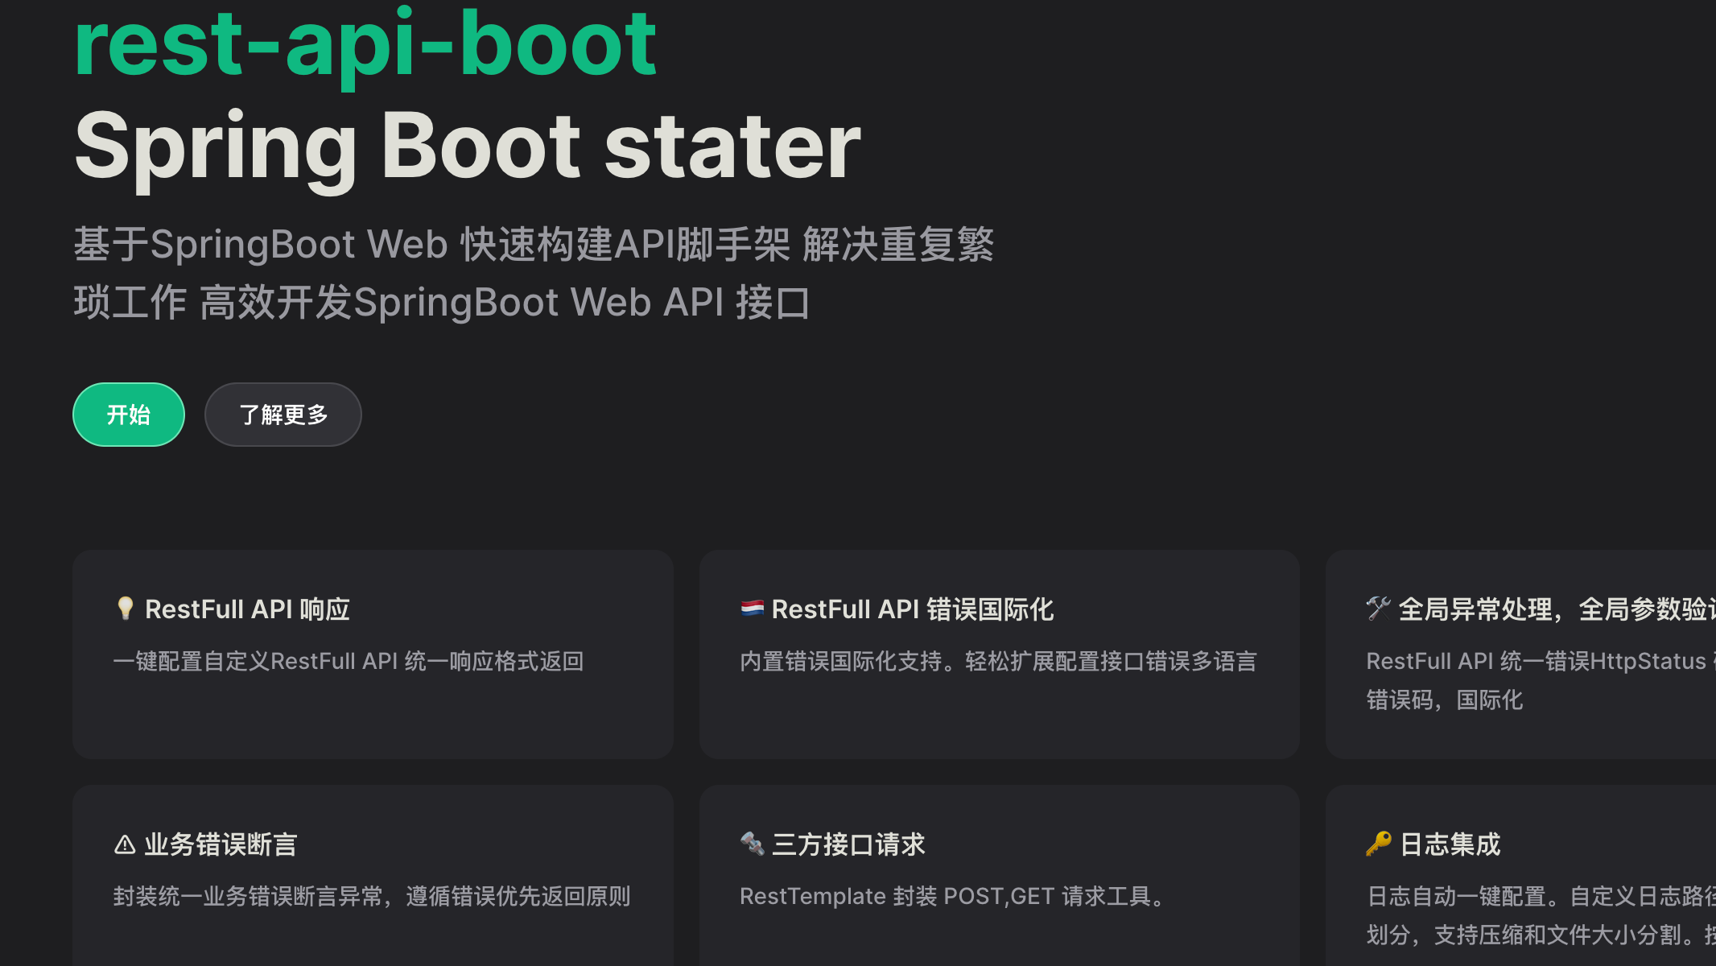
Task: Click the 业务错误断言 heading
Action: pyautogui.click(x=221, y=844)
